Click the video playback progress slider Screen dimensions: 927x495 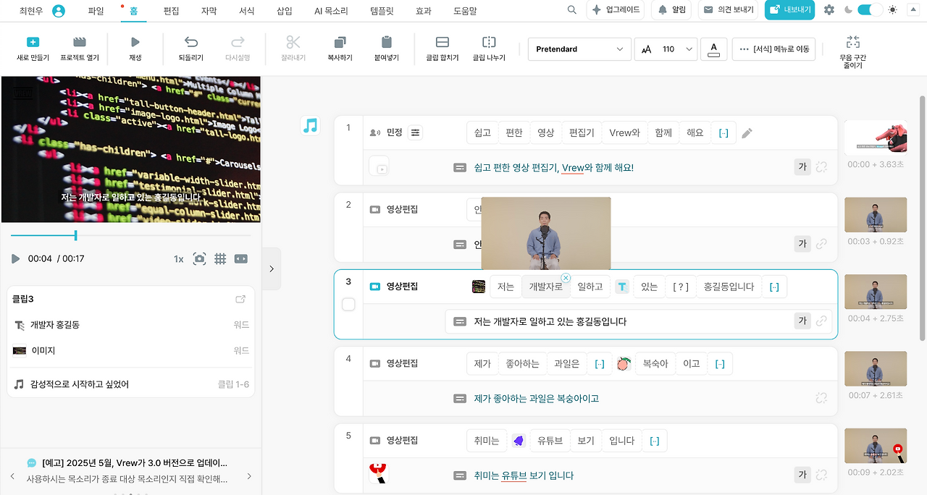[x=130, y=235]
